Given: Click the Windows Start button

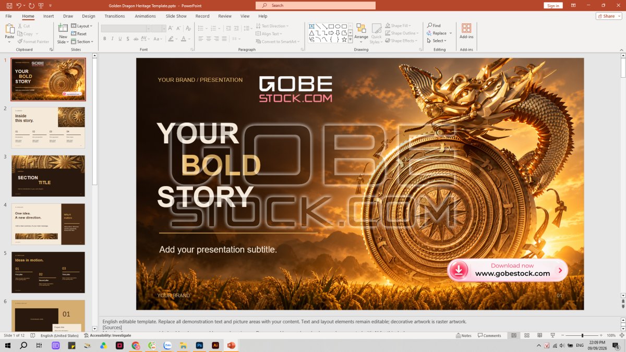Looking at the screenshot, I should point(8,345).
